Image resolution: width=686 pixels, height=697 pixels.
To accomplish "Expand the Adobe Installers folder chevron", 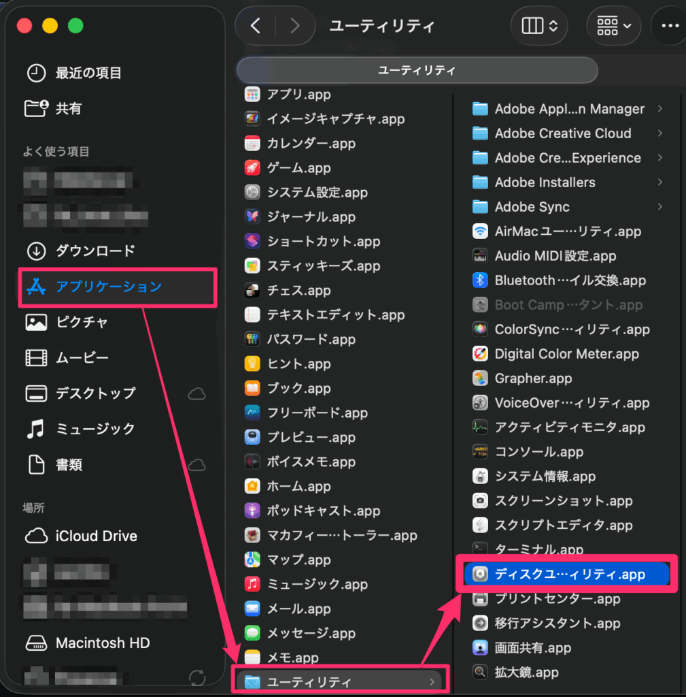I will tap(659, 182).
